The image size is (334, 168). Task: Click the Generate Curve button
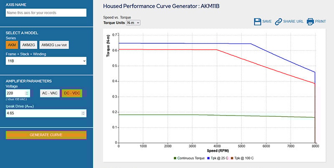coord(46,135)
